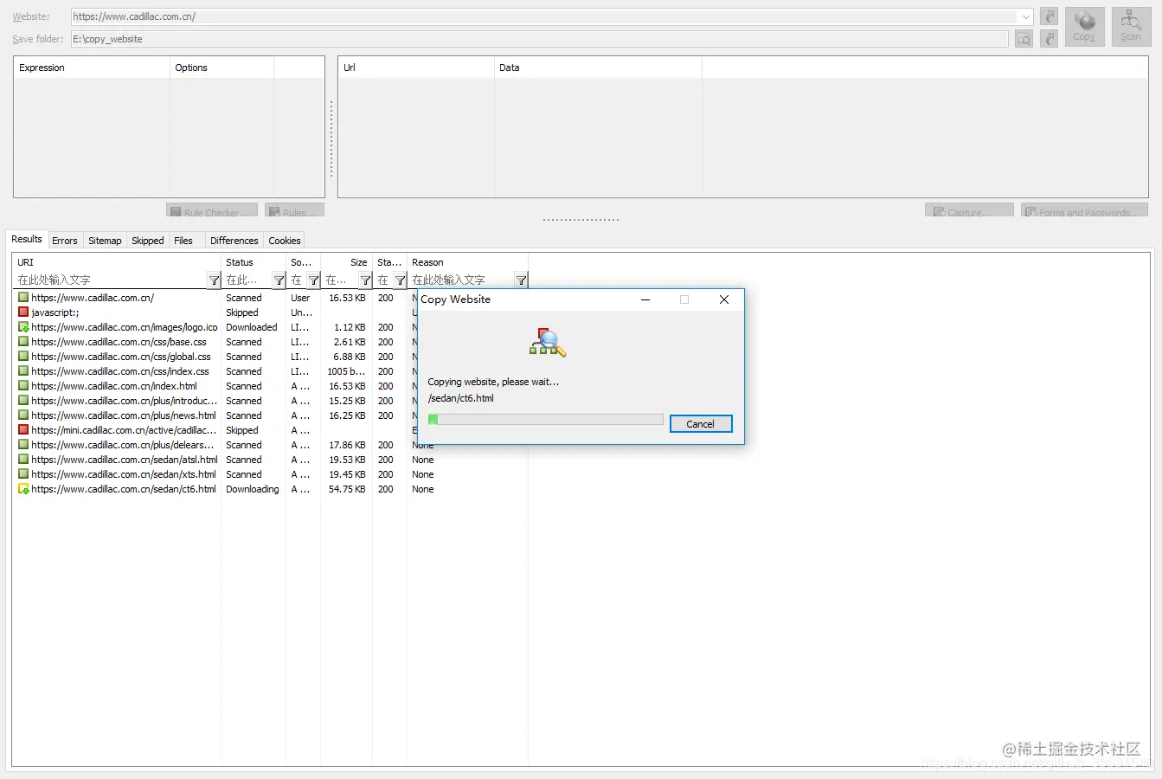
Task: Open the Source column filter dropdown
Action: (x=313, y=280)
